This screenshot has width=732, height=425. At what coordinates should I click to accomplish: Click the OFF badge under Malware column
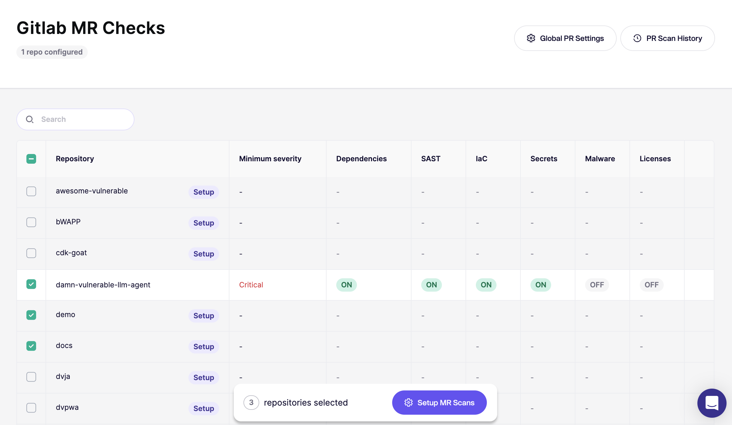(597, 285)
